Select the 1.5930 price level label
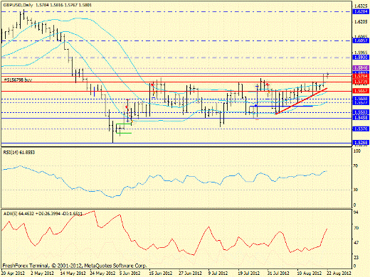 tap(361, 58)
